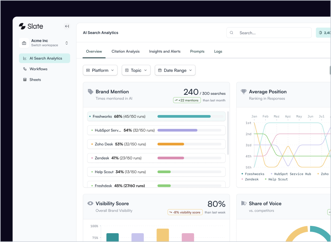Select the HubSpot Serv... 54% row

point(156,130)
